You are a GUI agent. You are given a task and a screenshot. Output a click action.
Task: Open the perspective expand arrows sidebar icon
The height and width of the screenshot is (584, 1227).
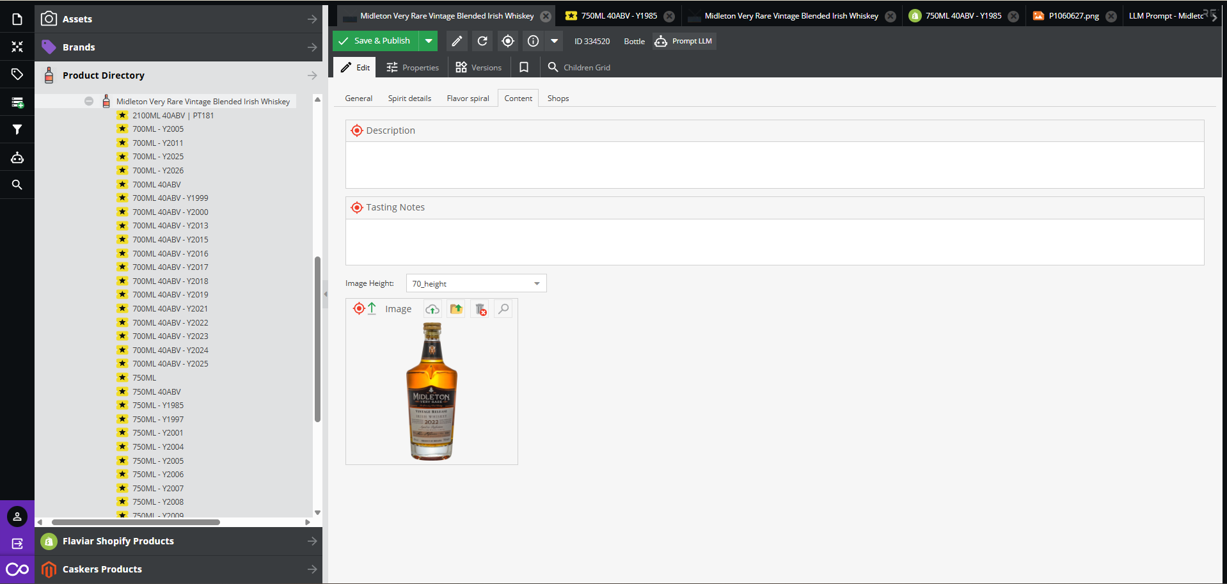pyautogui.click(x=17, y=47)
